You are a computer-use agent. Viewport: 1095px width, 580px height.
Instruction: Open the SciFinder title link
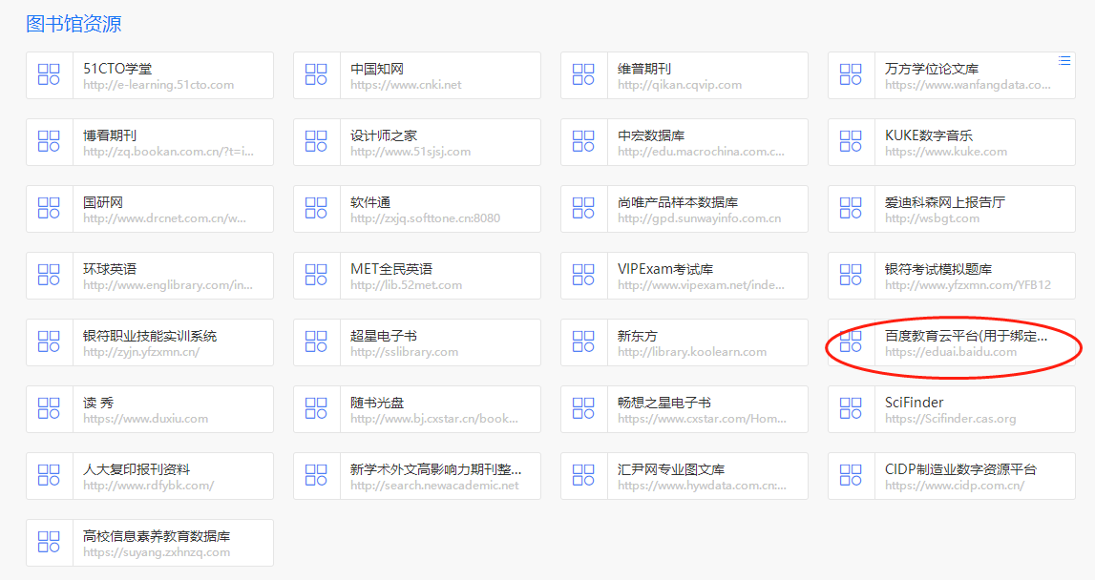pos(915,403)
